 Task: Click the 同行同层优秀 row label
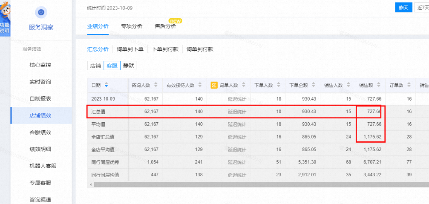click(x=105, y=162)
